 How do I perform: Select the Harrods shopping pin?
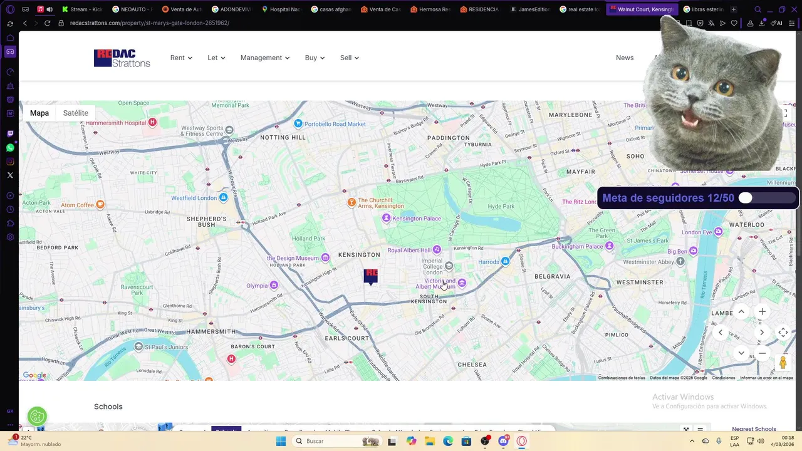(505, 261)
